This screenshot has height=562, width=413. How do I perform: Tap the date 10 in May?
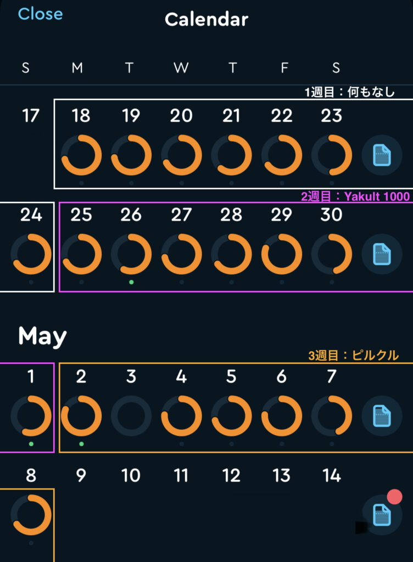click(x=131, y=476)
